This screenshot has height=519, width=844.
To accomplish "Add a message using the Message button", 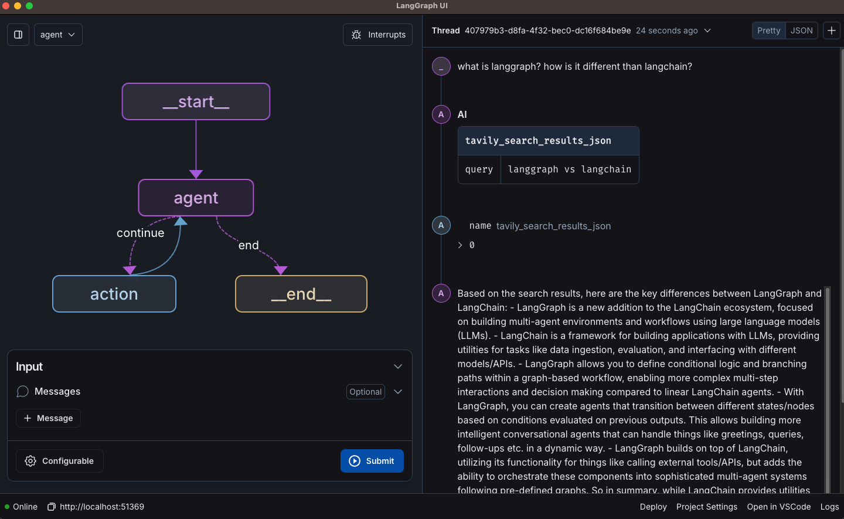I will point(48,418).
